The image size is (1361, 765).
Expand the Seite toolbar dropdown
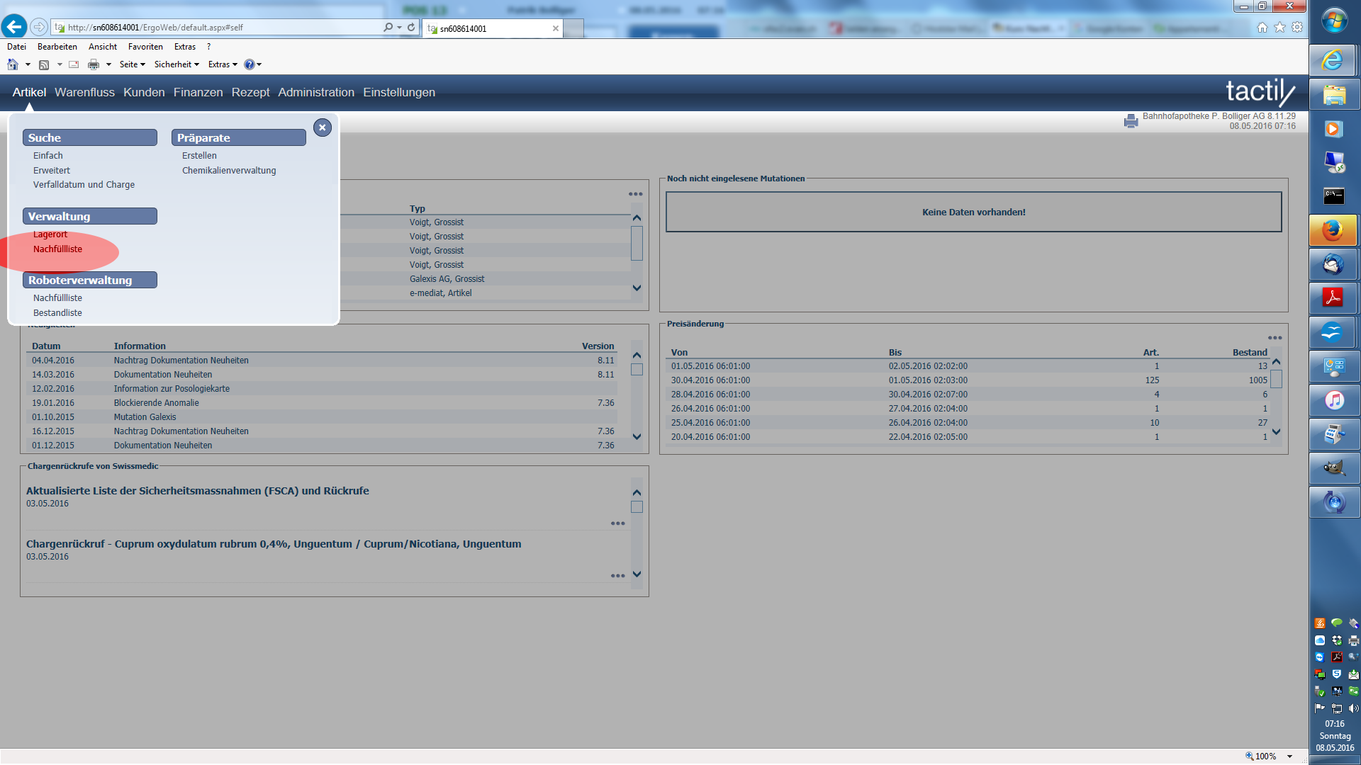click(132, 64)
